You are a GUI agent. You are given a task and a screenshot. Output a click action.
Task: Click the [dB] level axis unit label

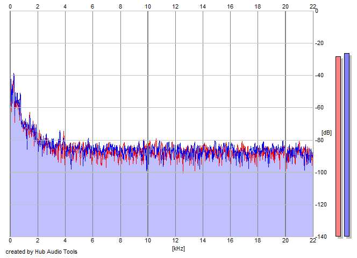[326, 132]
